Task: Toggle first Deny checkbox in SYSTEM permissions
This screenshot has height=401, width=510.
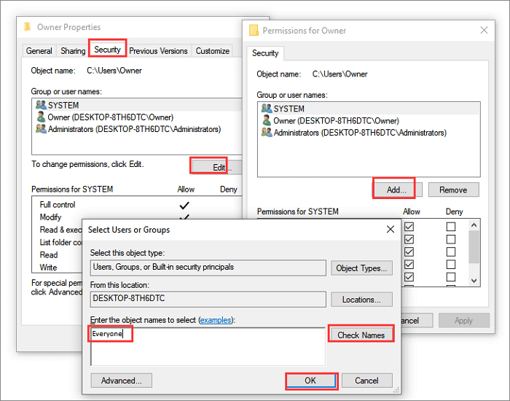Action: [x=451, y=227]
